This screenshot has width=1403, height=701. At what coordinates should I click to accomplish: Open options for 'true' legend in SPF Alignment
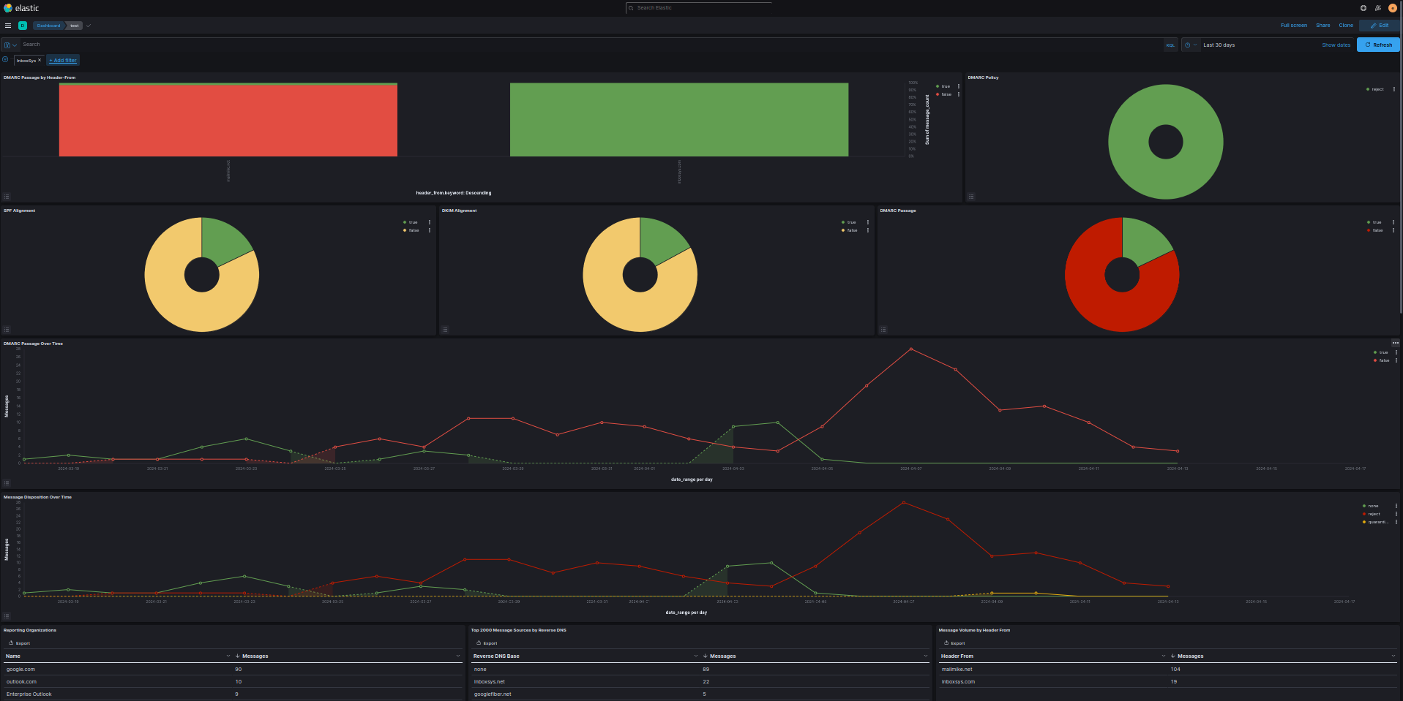click(x=430, y=222)
